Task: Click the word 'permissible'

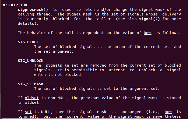Action: pos(84,70)
